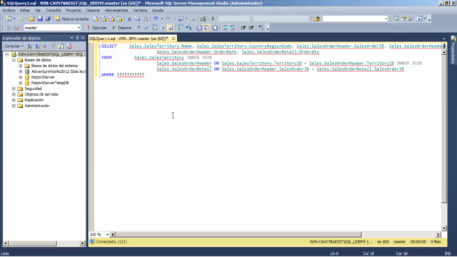Open the Proyecto menu
Viewport: 457px width, 257px height.
[73, 10]
